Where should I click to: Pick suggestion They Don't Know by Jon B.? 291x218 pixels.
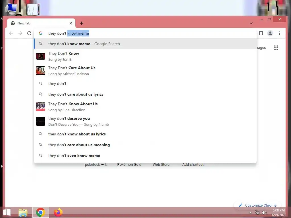point(145,56)
